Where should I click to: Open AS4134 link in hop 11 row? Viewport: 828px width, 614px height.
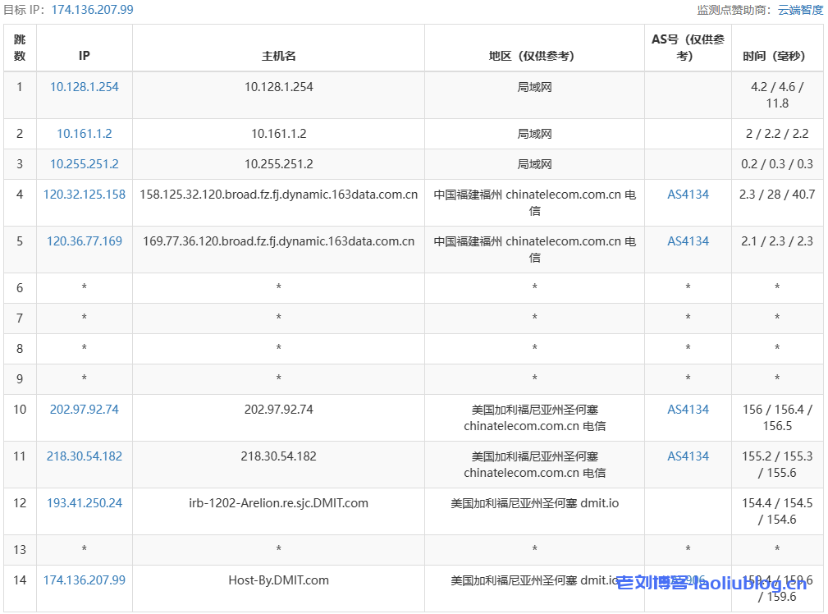pos(688,456)
